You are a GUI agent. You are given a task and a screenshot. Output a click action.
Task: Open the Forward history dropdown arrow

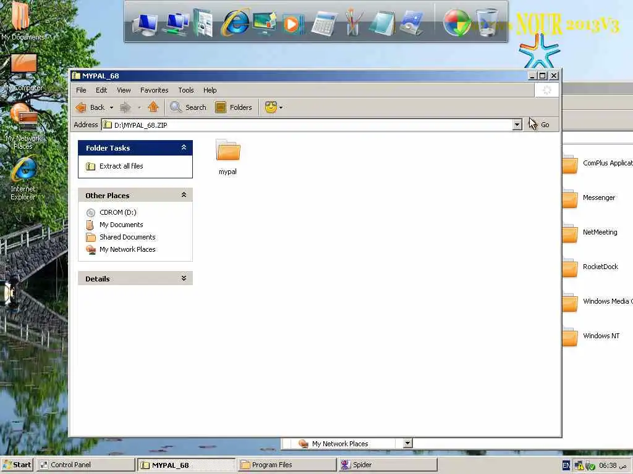coord(139,107)
